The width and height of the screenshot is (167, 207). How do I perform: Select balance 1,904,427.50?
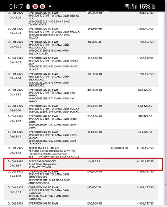(x=145, y=13)
